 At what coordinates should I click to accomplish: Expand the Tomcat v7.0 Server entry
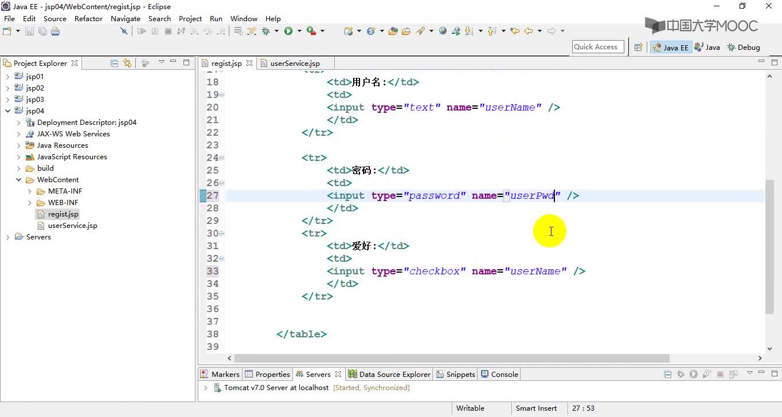coord(205,388)
